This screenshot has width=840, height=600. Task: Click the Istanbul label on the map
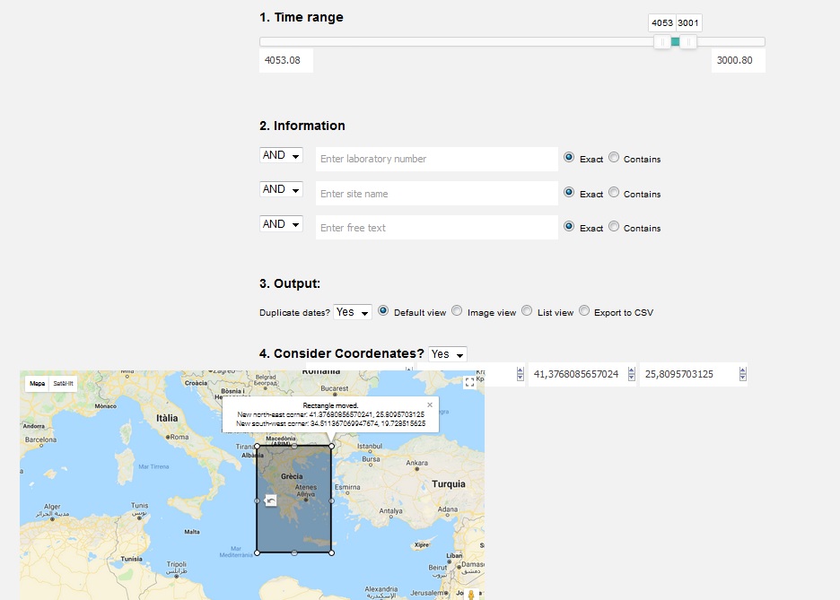370,446
